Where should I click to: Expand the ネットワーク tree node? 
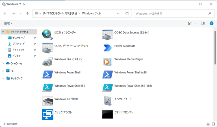click(x=3, y=78)
